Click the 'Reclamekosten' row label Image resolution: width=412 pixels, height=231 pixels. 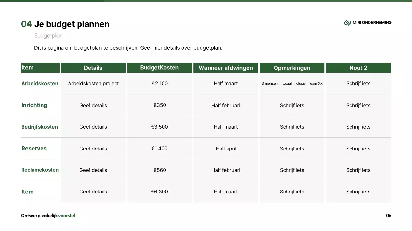tap(40, 170)
